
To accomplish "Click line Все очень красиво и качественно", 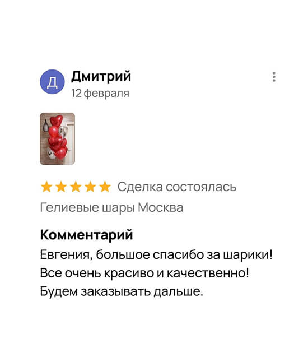I will point(144,273).
